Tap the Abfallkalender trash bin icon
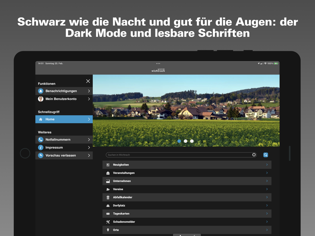Screen dimensions: 315x236 click(108, 198)
